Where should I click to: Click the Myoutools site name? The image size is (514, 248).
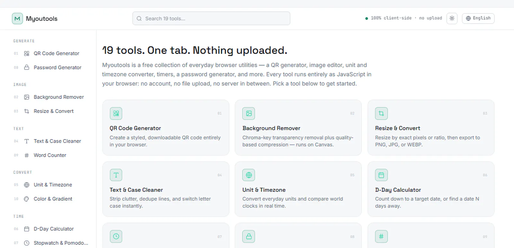coord(41,19)
